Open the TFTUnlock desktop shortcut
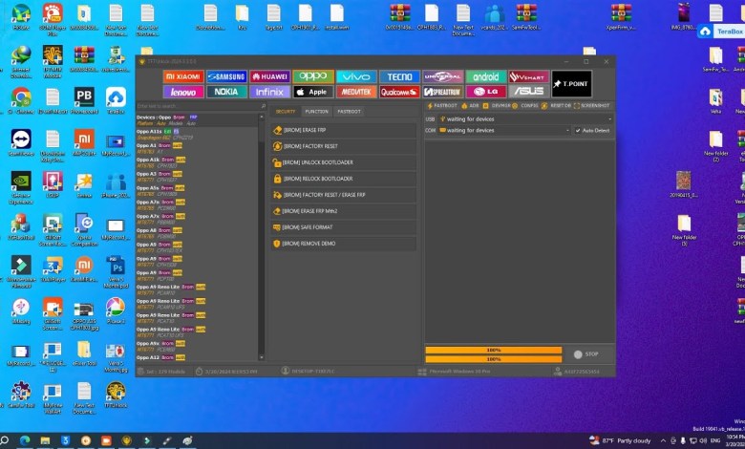 click(116, 396)
